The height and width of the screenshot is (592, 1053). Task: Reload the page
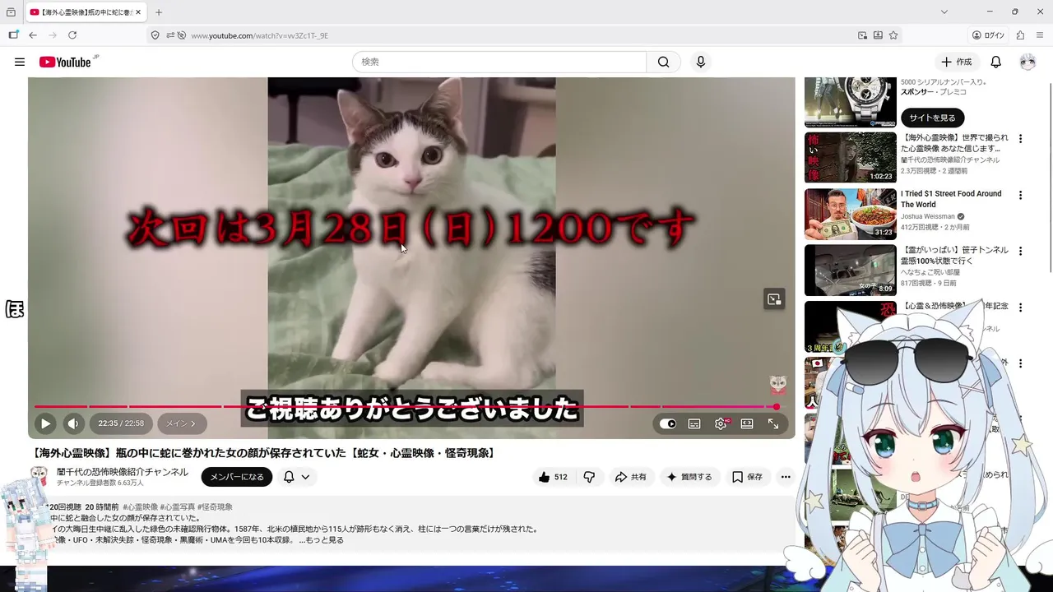[72, 35]
